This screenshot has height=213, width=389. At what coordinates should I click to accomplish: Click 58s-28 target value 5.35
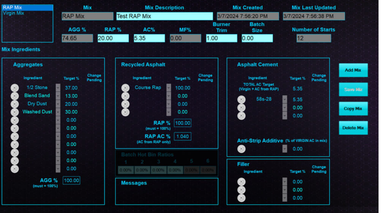(297, 99)
